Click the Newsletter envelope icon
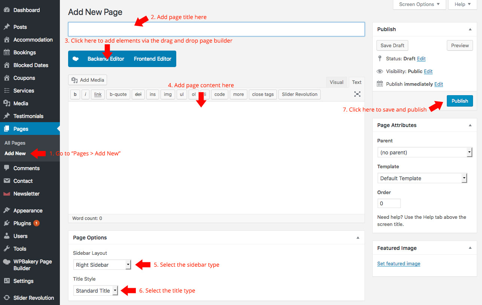The image size is (482, 305). tap(6, 194)
